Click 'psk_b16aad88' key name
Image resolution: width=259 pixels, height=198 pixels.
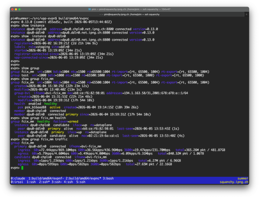coord(35,107)
